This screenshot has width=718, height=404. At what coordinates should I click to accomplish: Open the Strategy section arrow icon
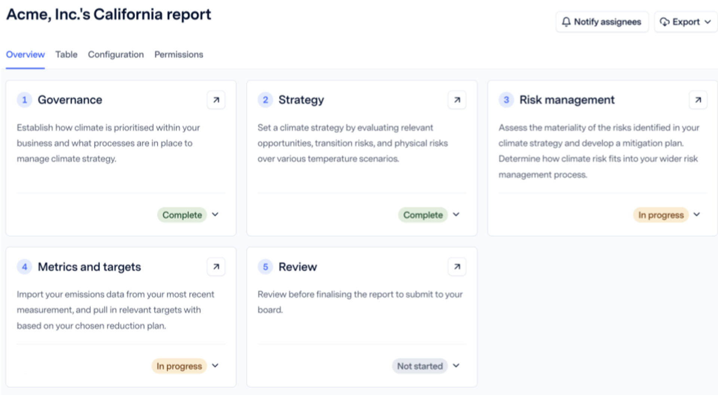457,100
